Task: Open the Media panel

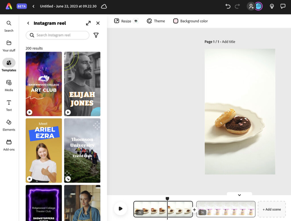Action: [9, 85]
